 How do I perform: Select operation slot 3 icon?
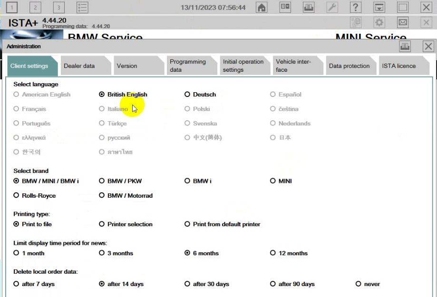[58, 7]
